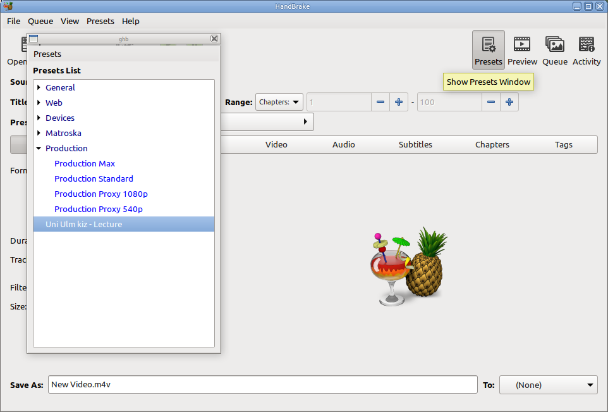The width and height of the screenshot is (608, 412).
Task: Show the Activity log window
Action: [587, 49]
